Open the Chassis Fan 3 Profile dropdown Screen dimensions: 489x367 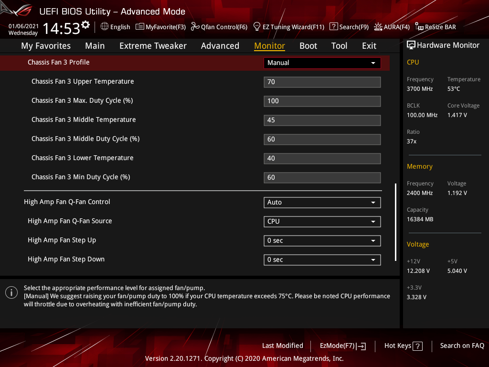pos(322,63)
